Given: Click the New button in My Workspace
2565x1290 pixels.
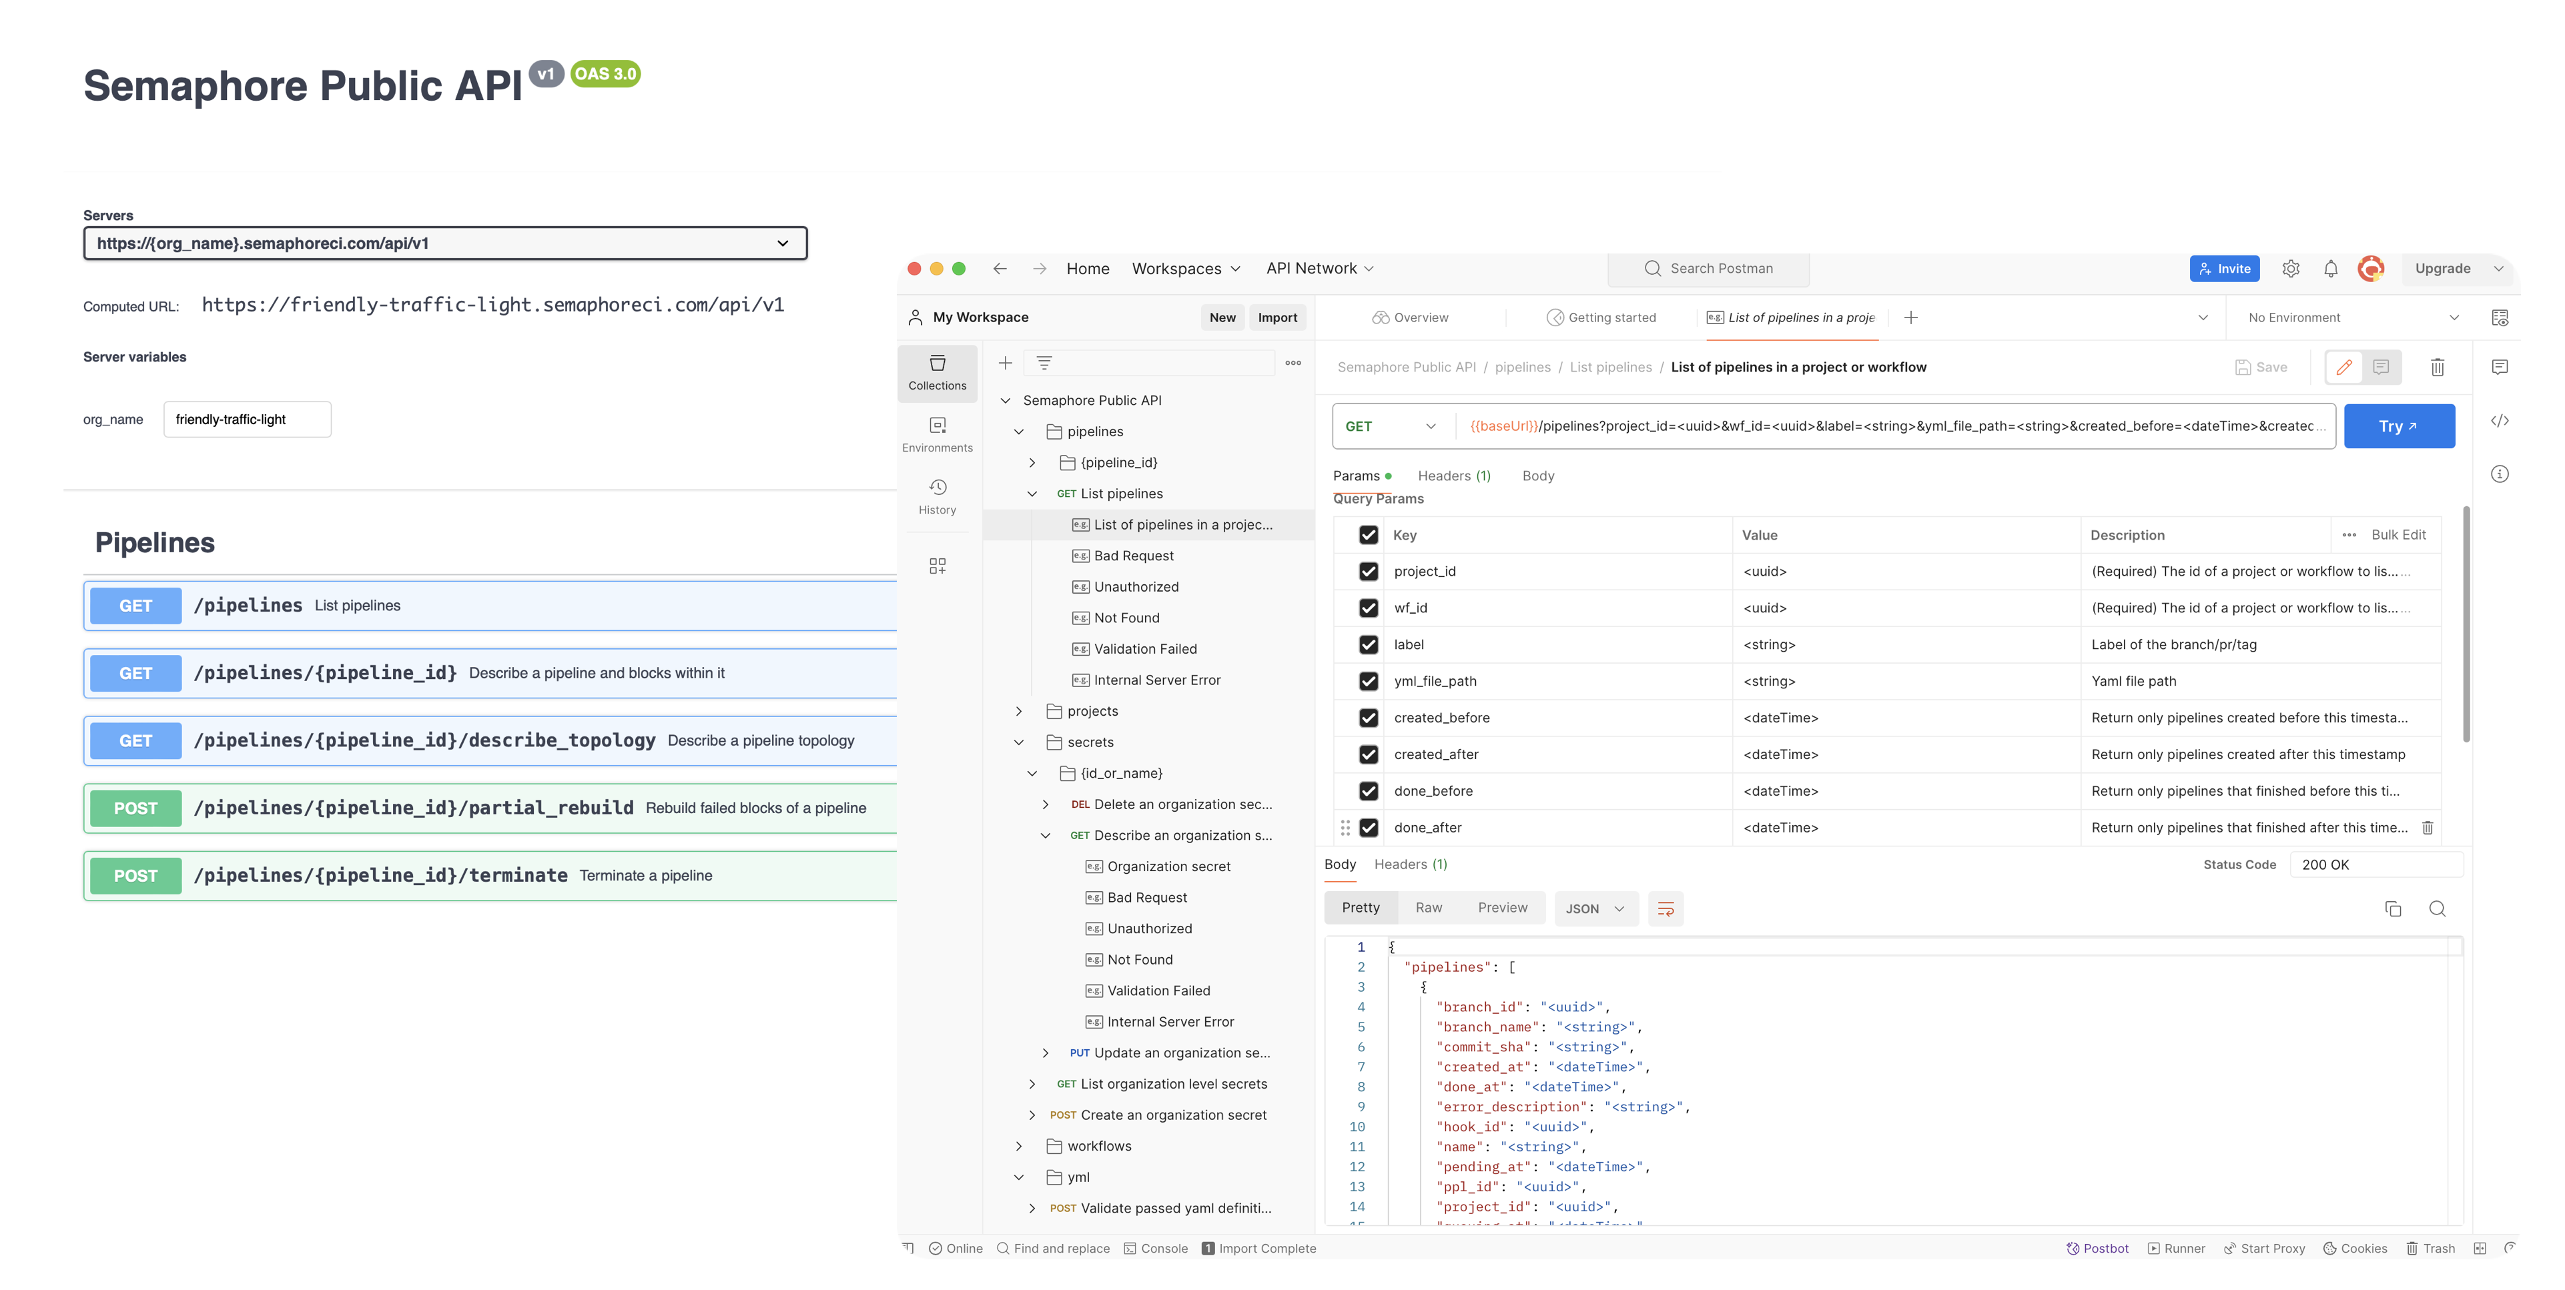Looking at the screenshot, I should [x=1222, y=317].
